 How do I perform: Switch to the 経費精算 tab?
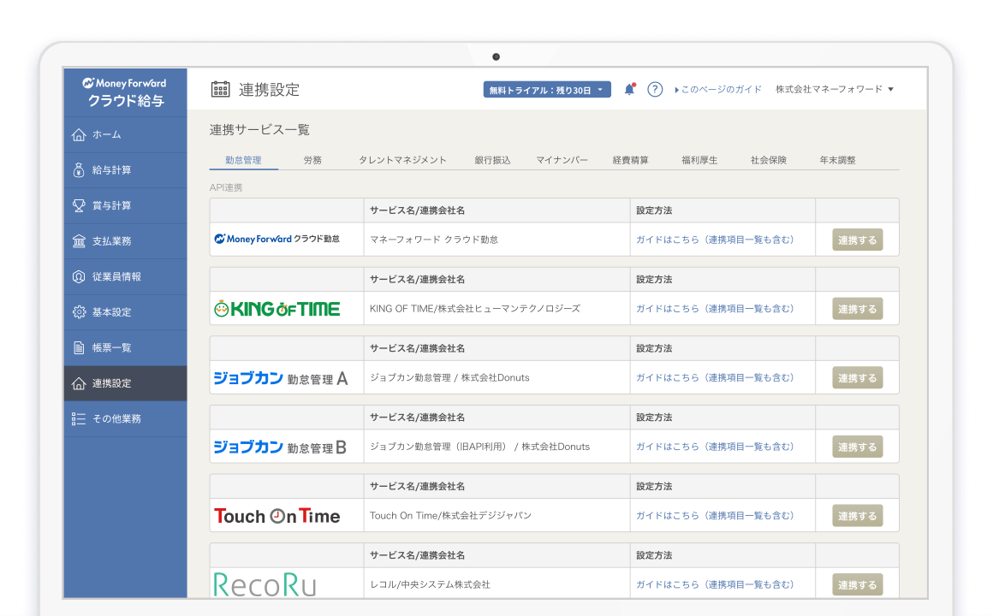click(x=630, y=160)
